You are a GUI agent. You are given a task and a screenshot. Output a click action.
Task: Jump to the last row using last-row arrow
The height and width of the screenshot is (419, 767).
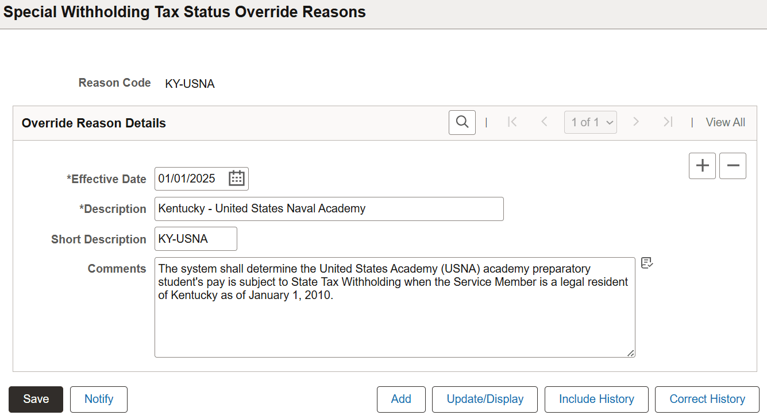point(668,122)
